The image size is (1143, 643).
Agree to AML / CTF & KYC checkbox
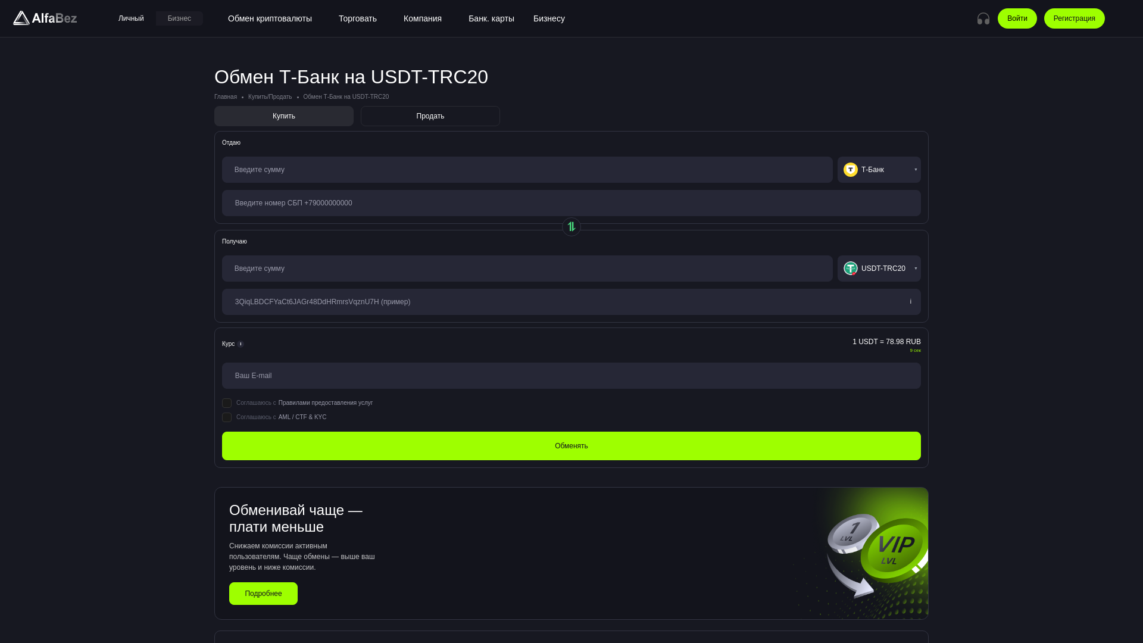pos(227,417)
